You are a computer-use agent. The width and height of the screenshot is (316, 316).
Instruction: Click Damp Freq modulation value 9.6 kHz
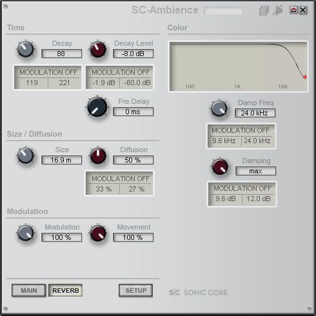224,141
